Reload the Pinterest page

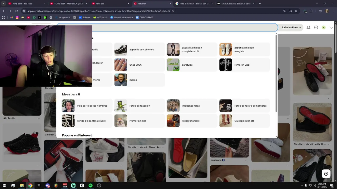click(x=16, y=11)
